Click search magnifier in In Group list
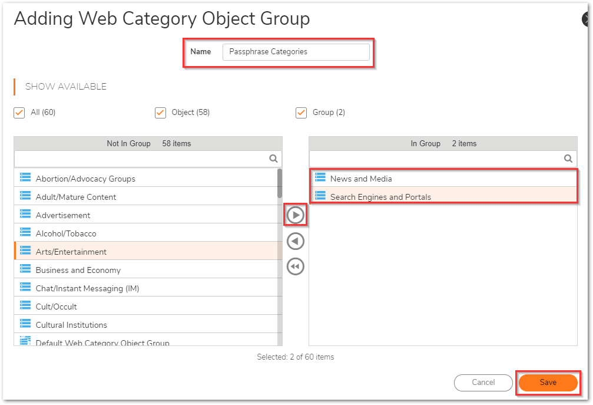Viewport: 593px width, 405px height. click(x=568, y=159)
